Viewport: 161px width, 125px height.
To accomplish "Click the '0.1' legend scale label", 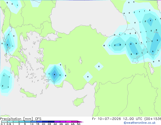I will 3,124.
